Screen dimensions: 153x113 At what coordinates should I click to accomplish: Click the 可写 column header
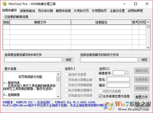click(142, 22)
